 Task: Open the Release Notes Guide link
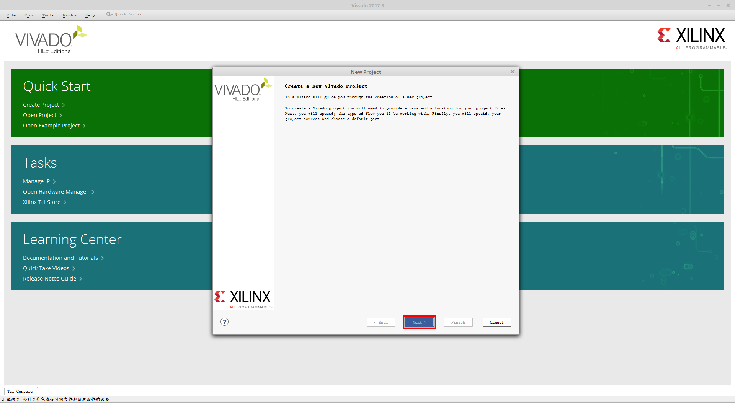pos(49,279)
